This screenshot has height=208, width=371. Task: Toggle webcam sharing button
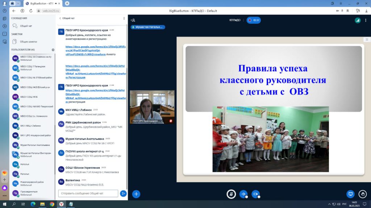click(255, 194)
